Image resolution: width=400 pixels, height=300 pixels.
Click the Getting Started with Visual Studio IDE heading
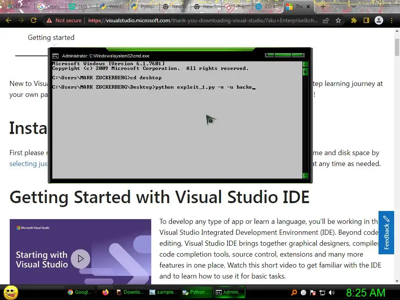point(159,197)
